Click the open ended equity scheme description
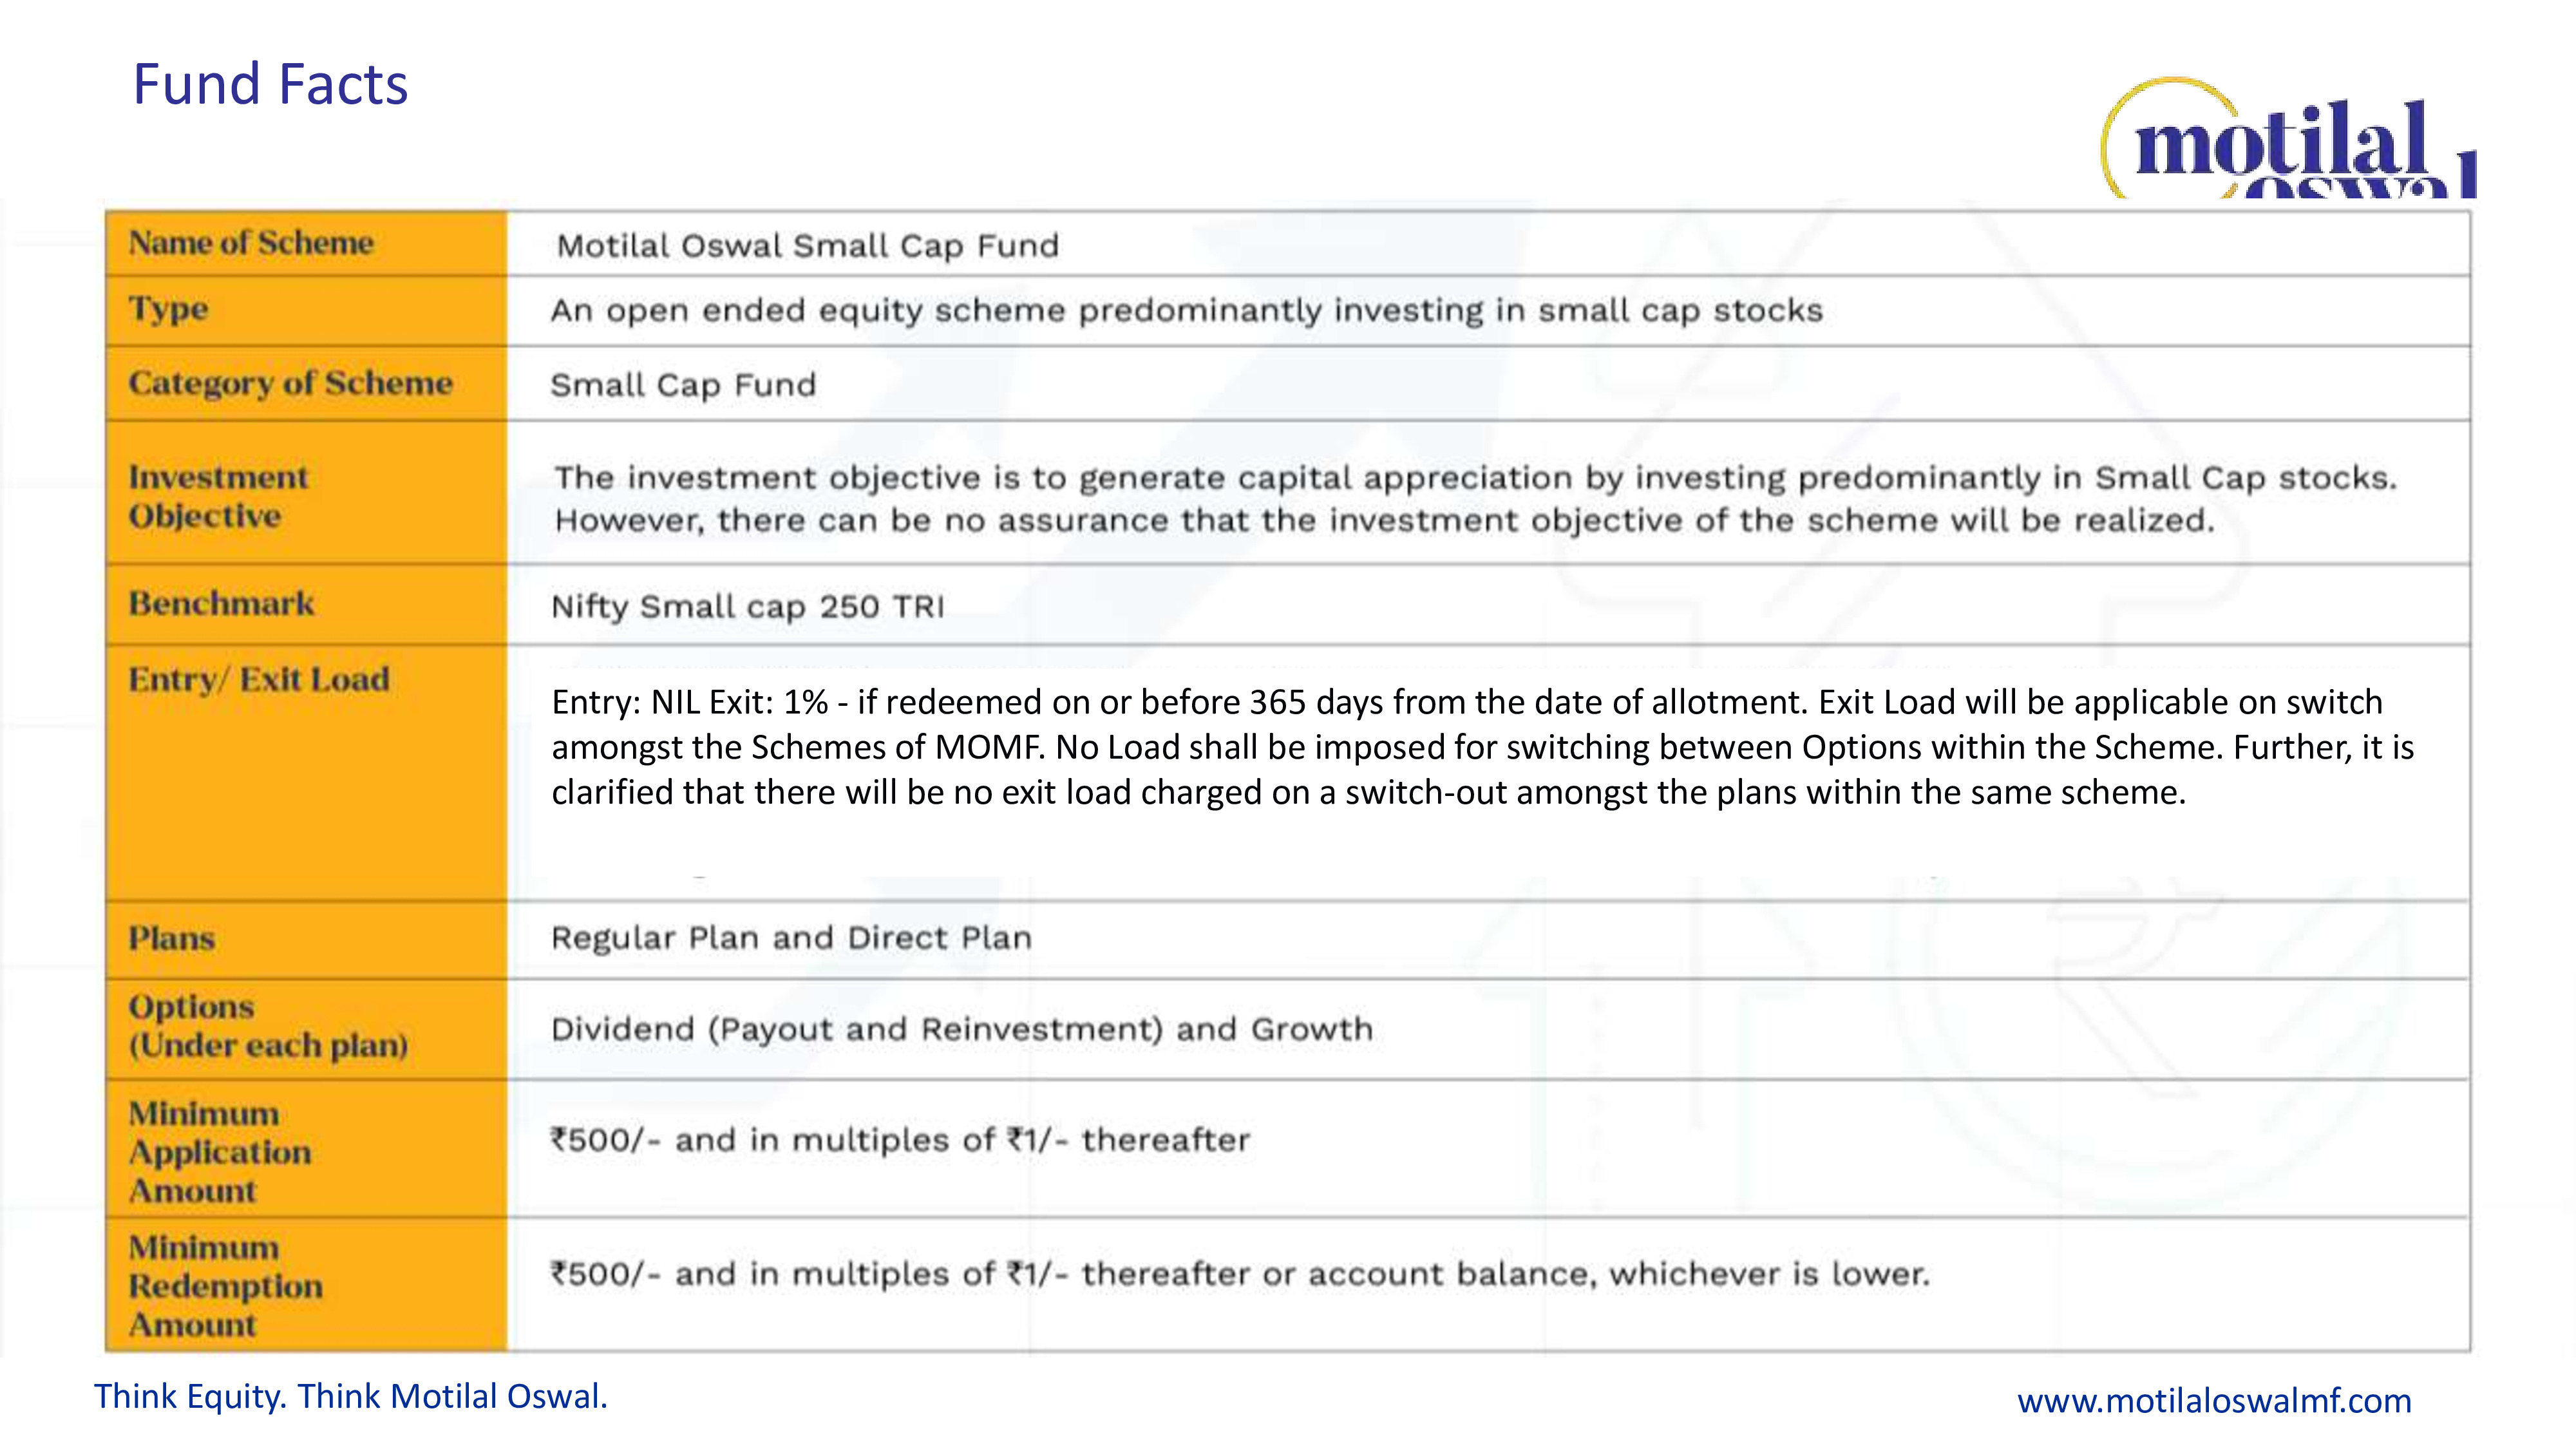 [x=1186, y=311]
